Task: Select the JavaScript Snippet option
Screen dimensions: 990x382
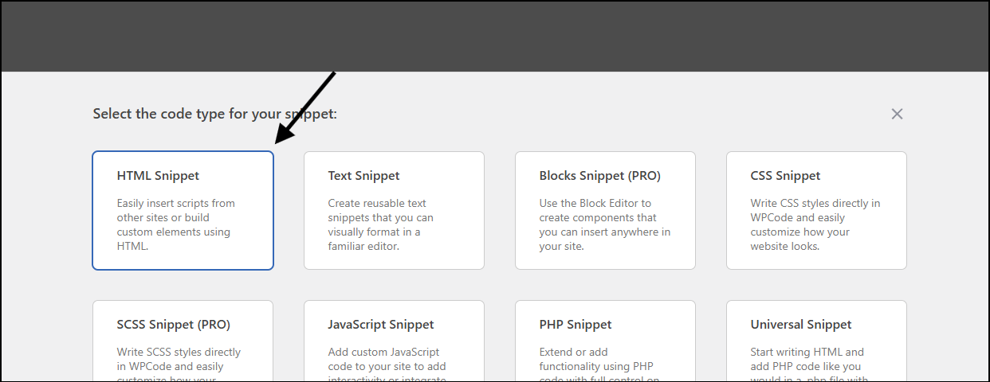Action: [x=394, y=341]
